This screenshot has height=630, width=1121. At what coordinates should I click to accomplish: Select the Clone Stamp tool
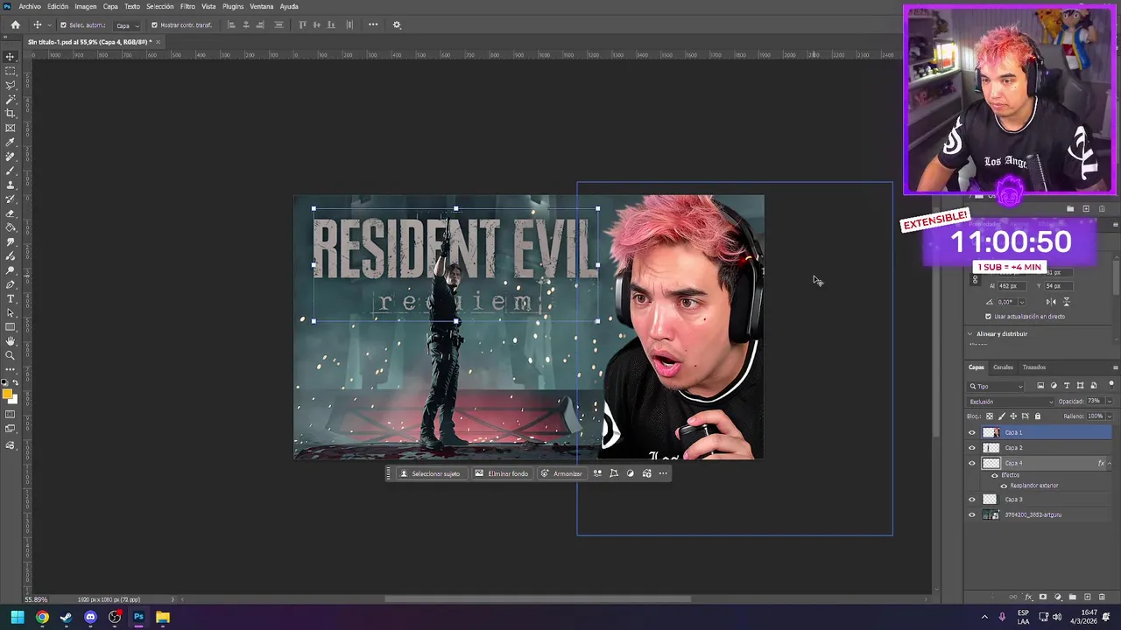pos(11,185)
